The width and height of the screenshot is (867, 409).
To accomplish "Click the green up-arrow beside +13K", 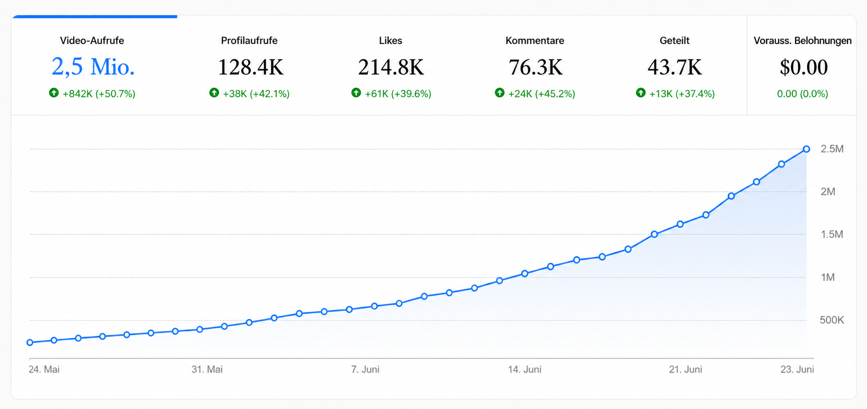I will 641,93.
